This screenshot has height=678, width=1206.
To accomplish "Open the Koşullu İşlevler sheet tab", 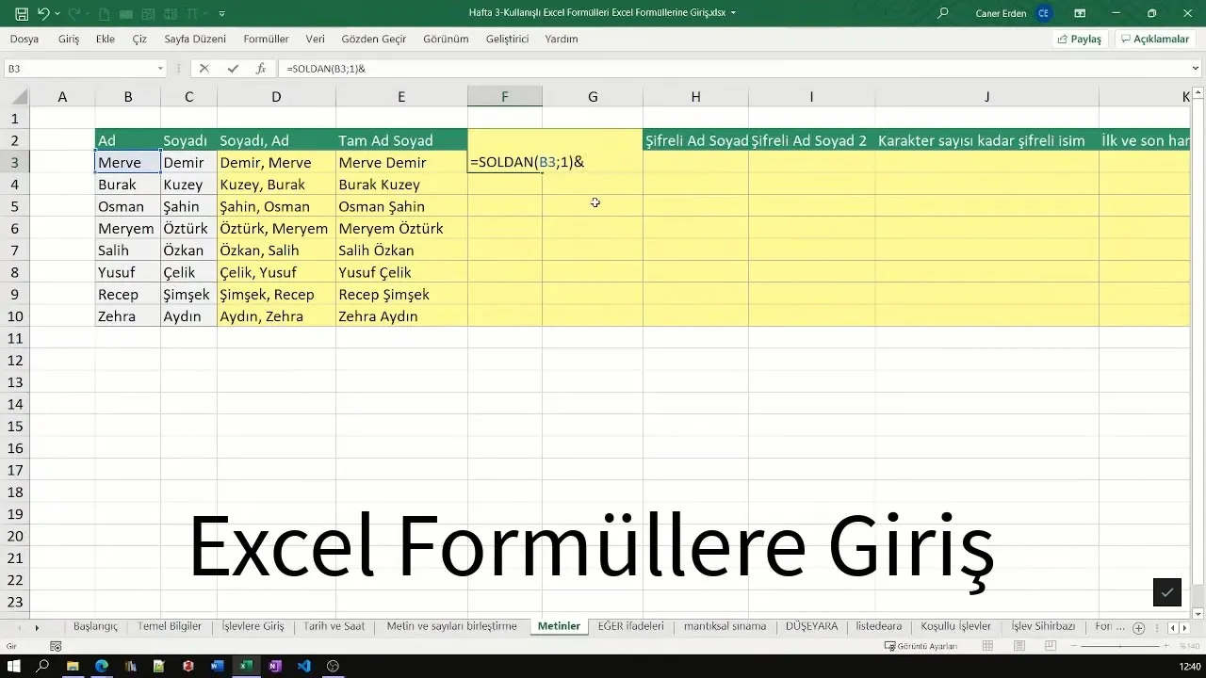I will point(955,626).
